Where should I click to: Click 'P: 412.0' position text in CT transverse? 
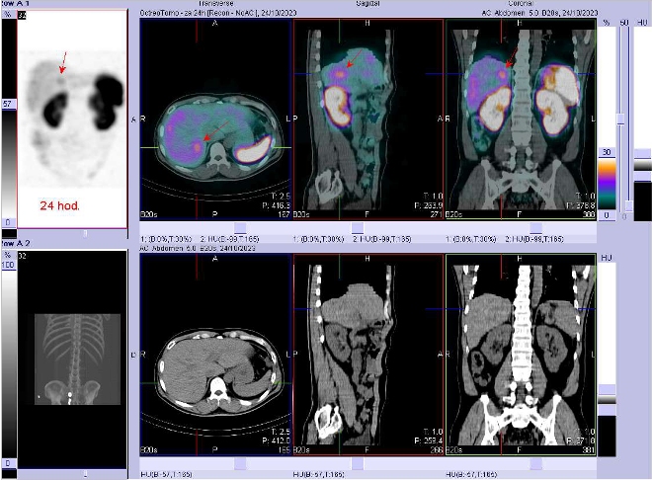tap(276, 440)
